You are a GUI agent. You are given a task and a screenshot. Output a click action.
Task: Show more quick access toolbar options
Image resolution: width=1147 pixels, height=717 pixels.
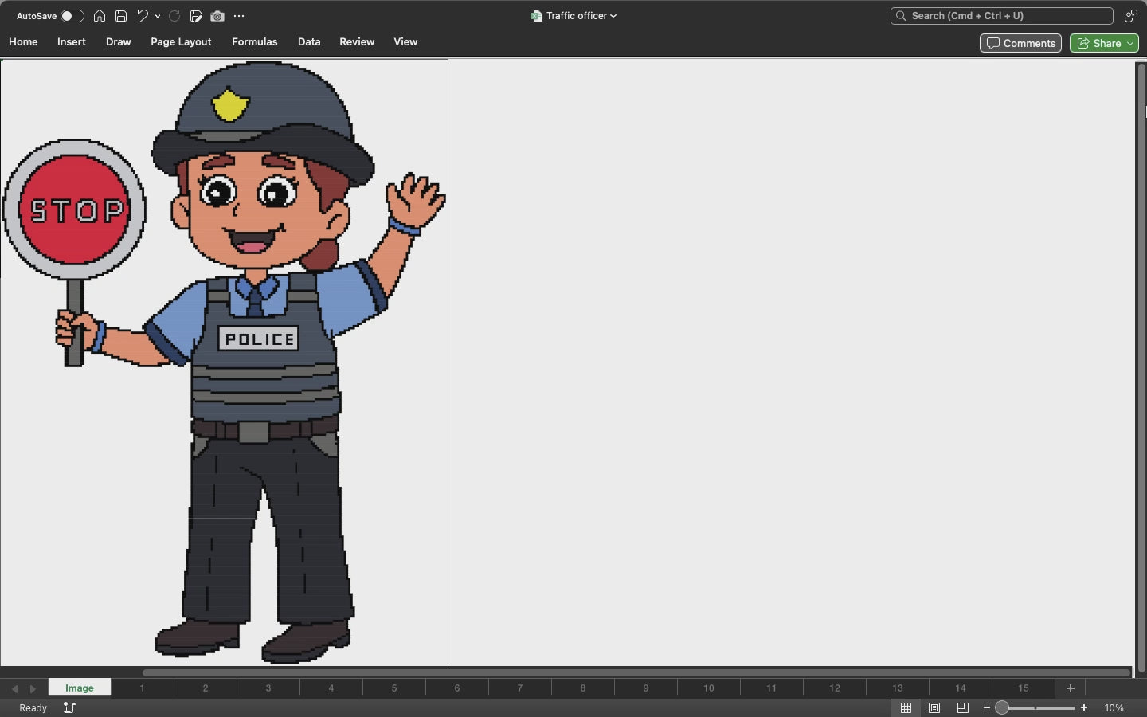[x=239, y=16]
